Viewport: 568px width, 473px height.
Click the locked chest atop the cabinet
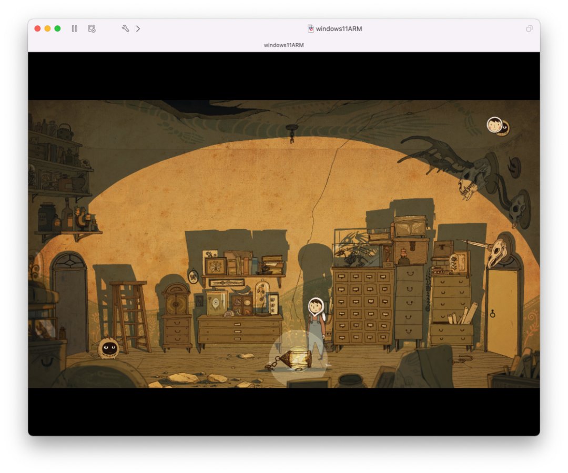click(x=411, y=251)
